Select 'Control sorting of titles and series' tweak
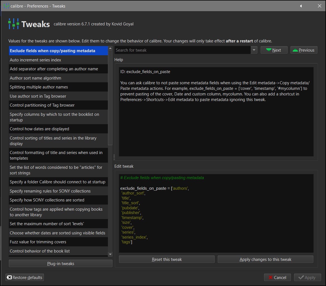Viewport: 326px width, 286px height. 58,141
